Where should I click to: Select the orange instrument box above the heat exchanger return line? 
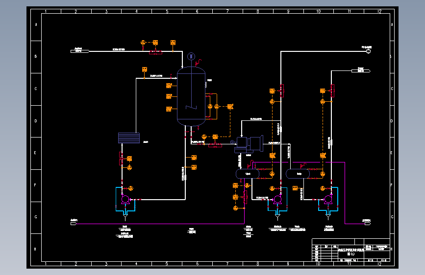(145, 69)
